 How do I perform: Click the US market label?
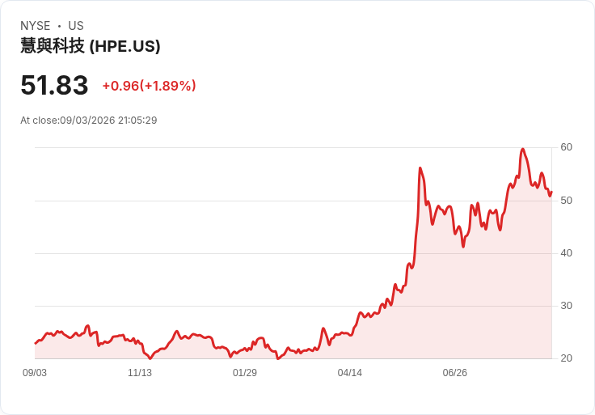point(76,26)
